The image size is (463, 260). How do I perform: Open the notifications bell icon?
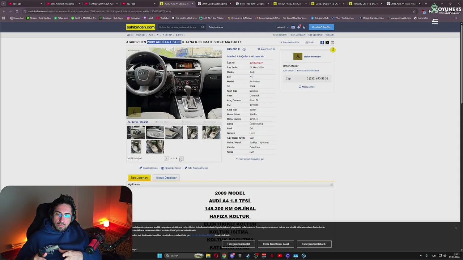[298, 27]
